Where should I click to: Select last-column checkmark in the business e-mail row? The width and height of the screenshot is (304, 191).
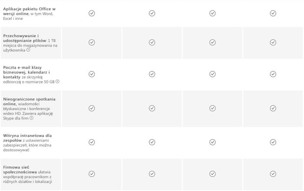click(273, 74)
